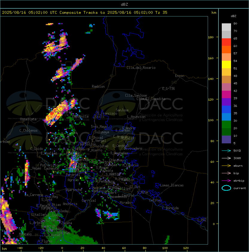The width and height of the screenshot is (249, 252).
Task: Select the bright yellow swatch in dBZ scale
Action: [226, 65]
